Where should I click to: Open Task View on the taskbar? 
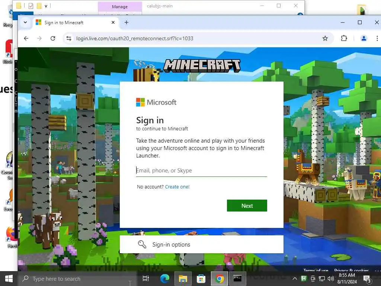point(145,279)
